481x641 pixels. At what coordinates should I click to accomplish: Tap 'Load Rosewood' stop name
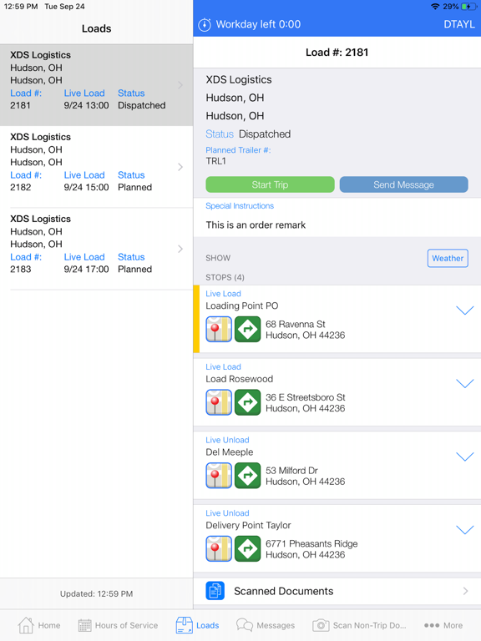[x=240, y=379]
